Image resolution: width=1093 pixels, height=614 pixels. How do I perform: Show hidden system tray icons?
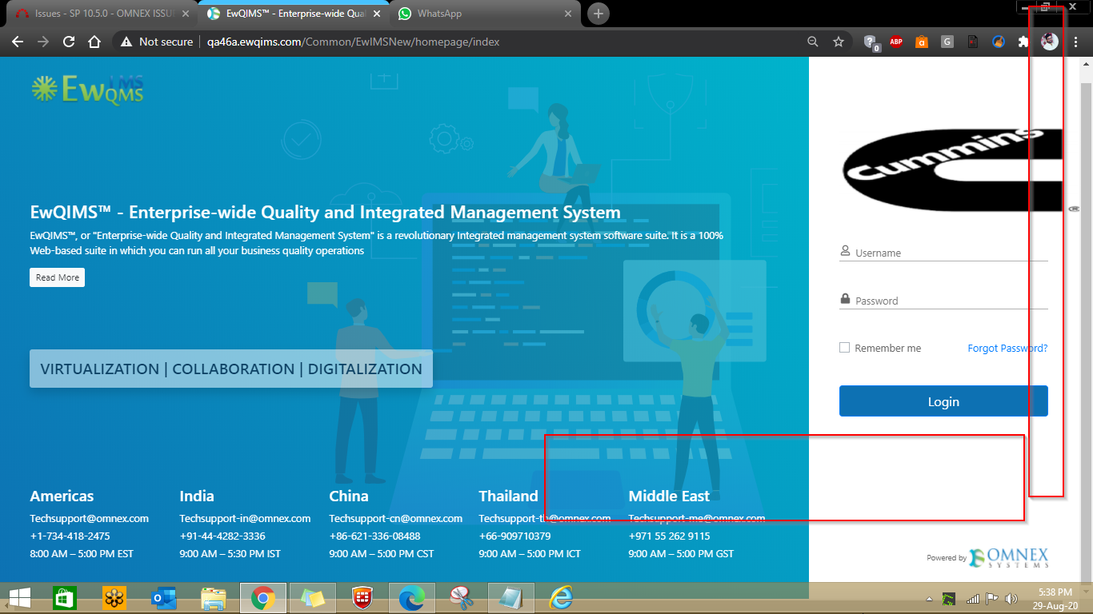(930, 598)
